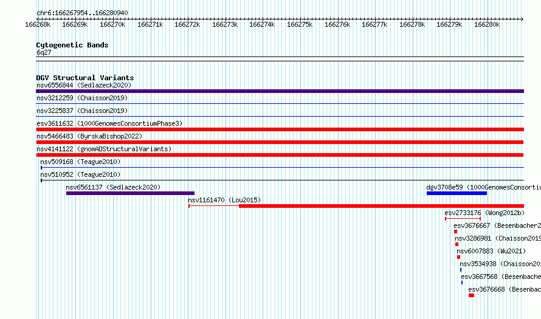Click the red esv3676668 marker

pos(471,295)
